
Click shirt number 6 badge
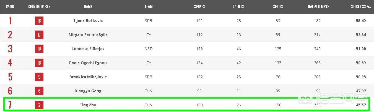[x=39, y=91]
